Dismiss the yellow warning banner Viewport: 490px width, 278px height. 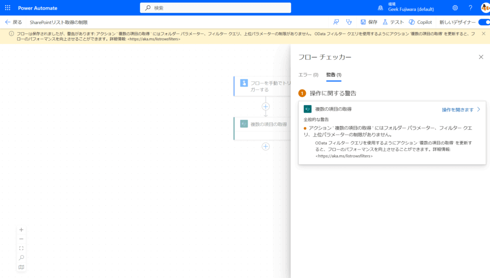pyautogui.click(x=483, y=34)
